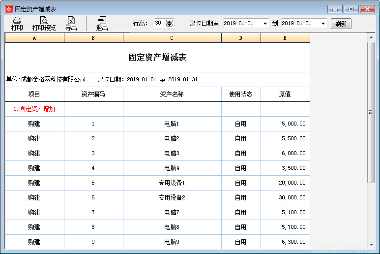Image resolution: width=380 pixels, height=254 pixels.
Task: Increase row height with up spinner arrow
Action: tap(170, 21)
